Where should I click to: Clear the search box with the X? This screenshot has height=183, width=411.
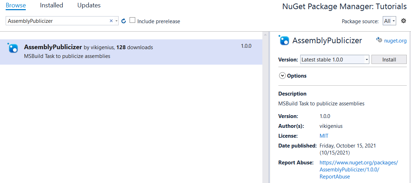[x=111, y=21]
